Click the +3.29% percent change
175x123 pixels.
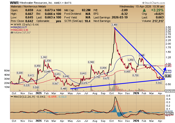[x=157, y=10]
